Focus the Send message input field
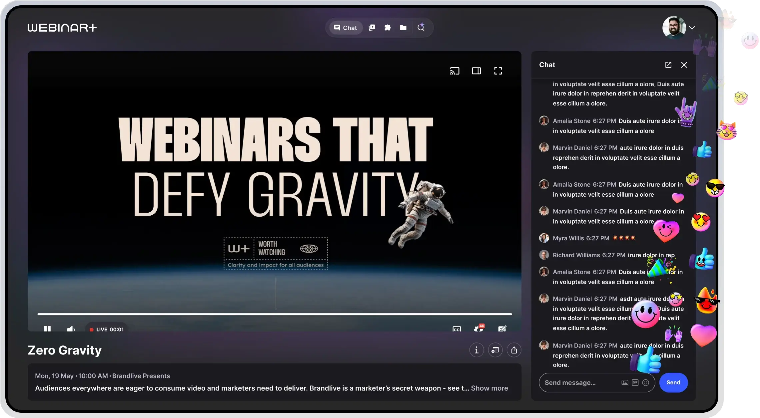This screenshot has width=760, height=418. point(580,383)
